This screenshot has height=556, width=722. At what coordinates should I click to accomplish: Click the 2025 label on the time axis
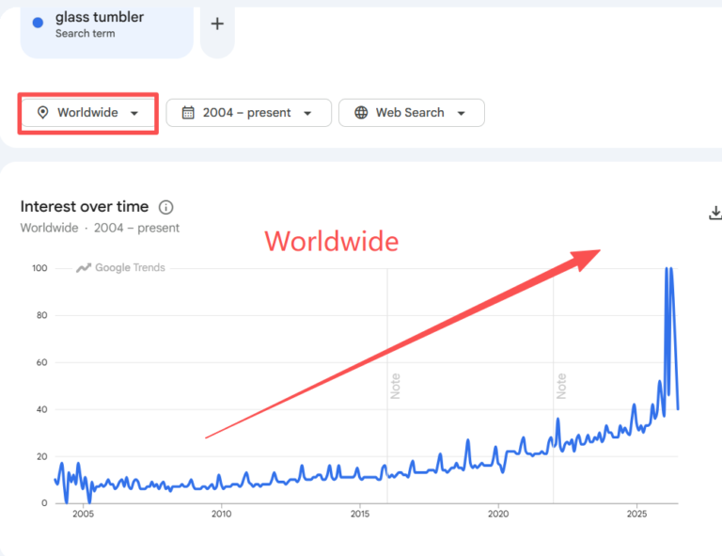click(636, 514)
